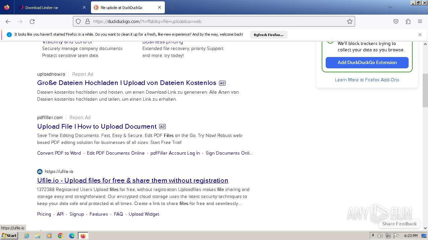This screenshot has width=428, height=240.
Task: Go forward to the next page
Action: [20, 21]
